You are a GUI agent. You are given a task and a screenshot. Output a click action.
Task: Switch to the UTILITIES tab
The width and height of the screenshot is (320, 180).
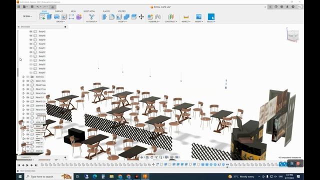click(x=121, y=11)
